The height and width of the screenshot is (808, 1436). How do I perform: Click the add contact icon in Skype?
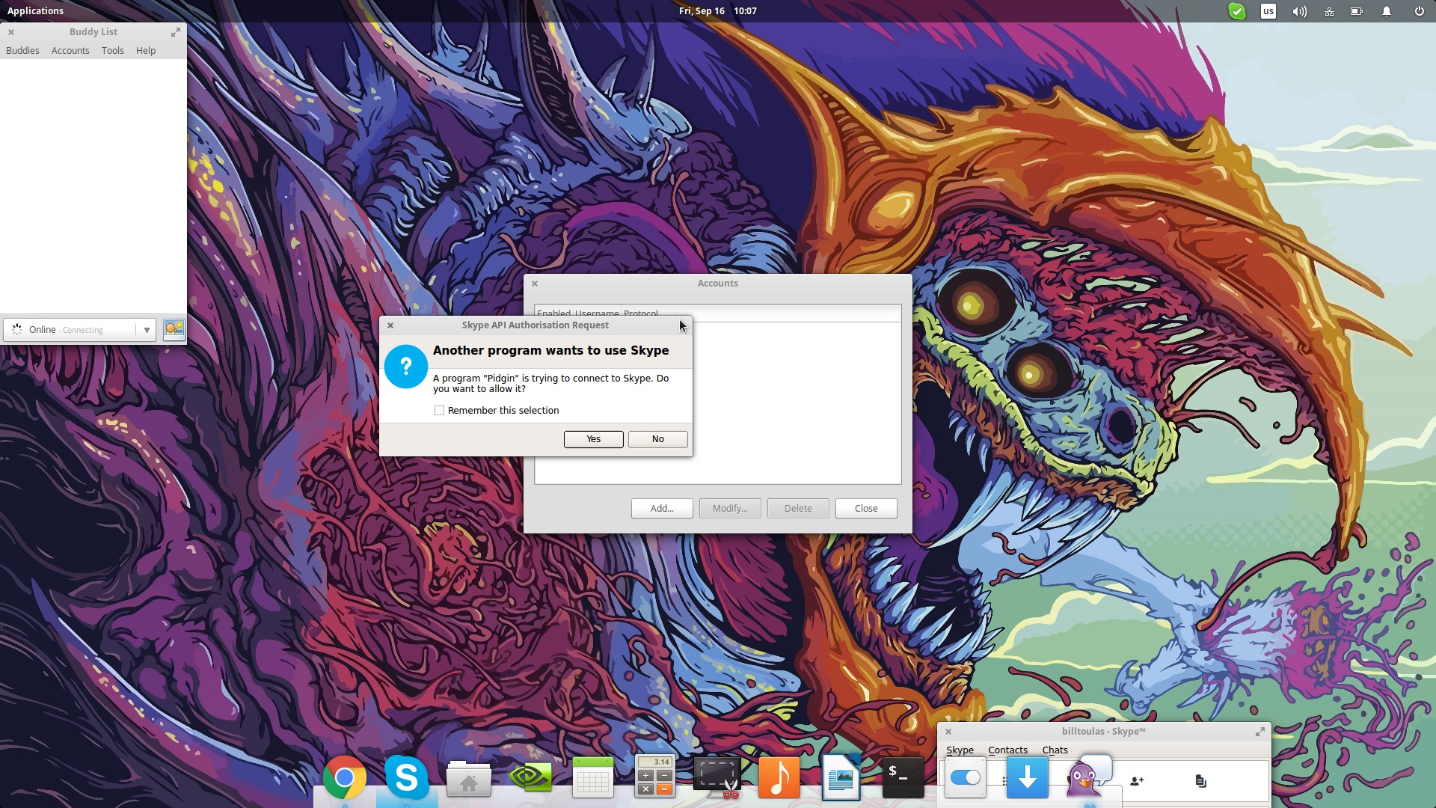pyautogui.click(x=1137, y=781)
